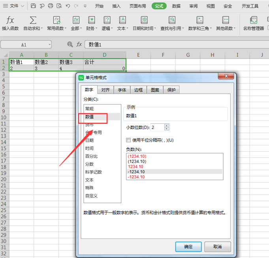Open the 字体 tab in the dialog
269x258 pixels.
(122, 90)
